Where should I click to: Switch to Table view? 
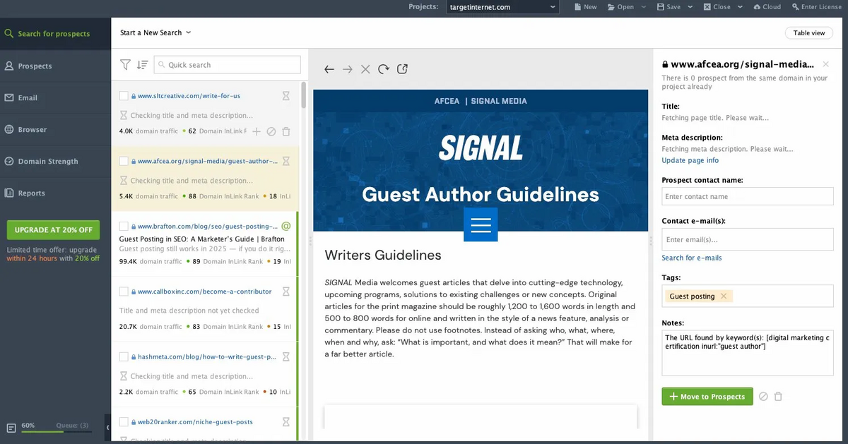tap(809, 33)
